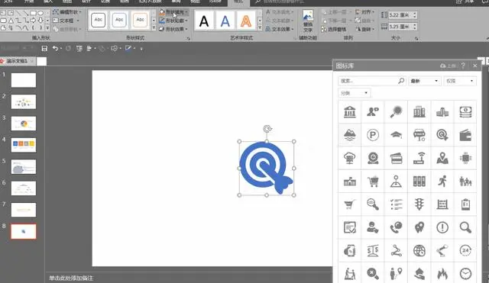489x283 pixels.
Task: Select slide 4 thumbnail with colored boxes
Action: pyautogui.click(x=24, y=145)
